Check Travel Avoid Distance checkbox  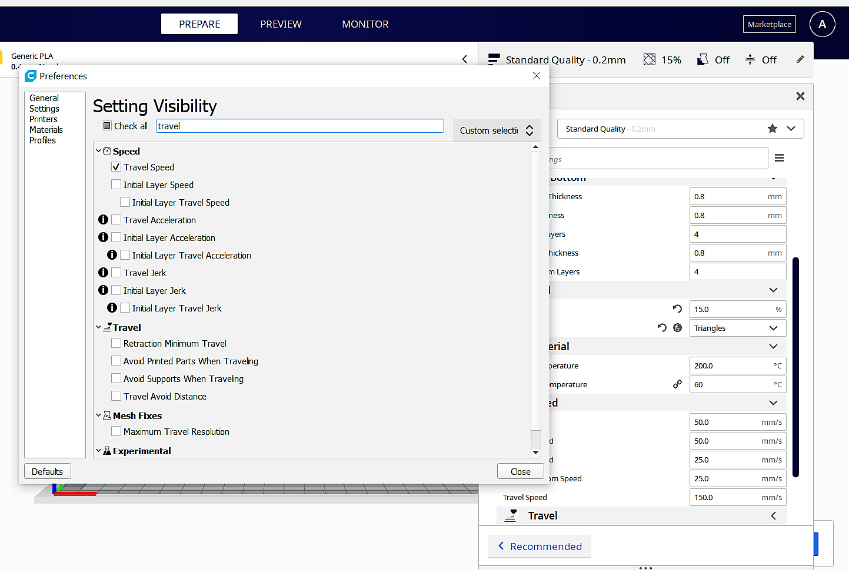116,396
